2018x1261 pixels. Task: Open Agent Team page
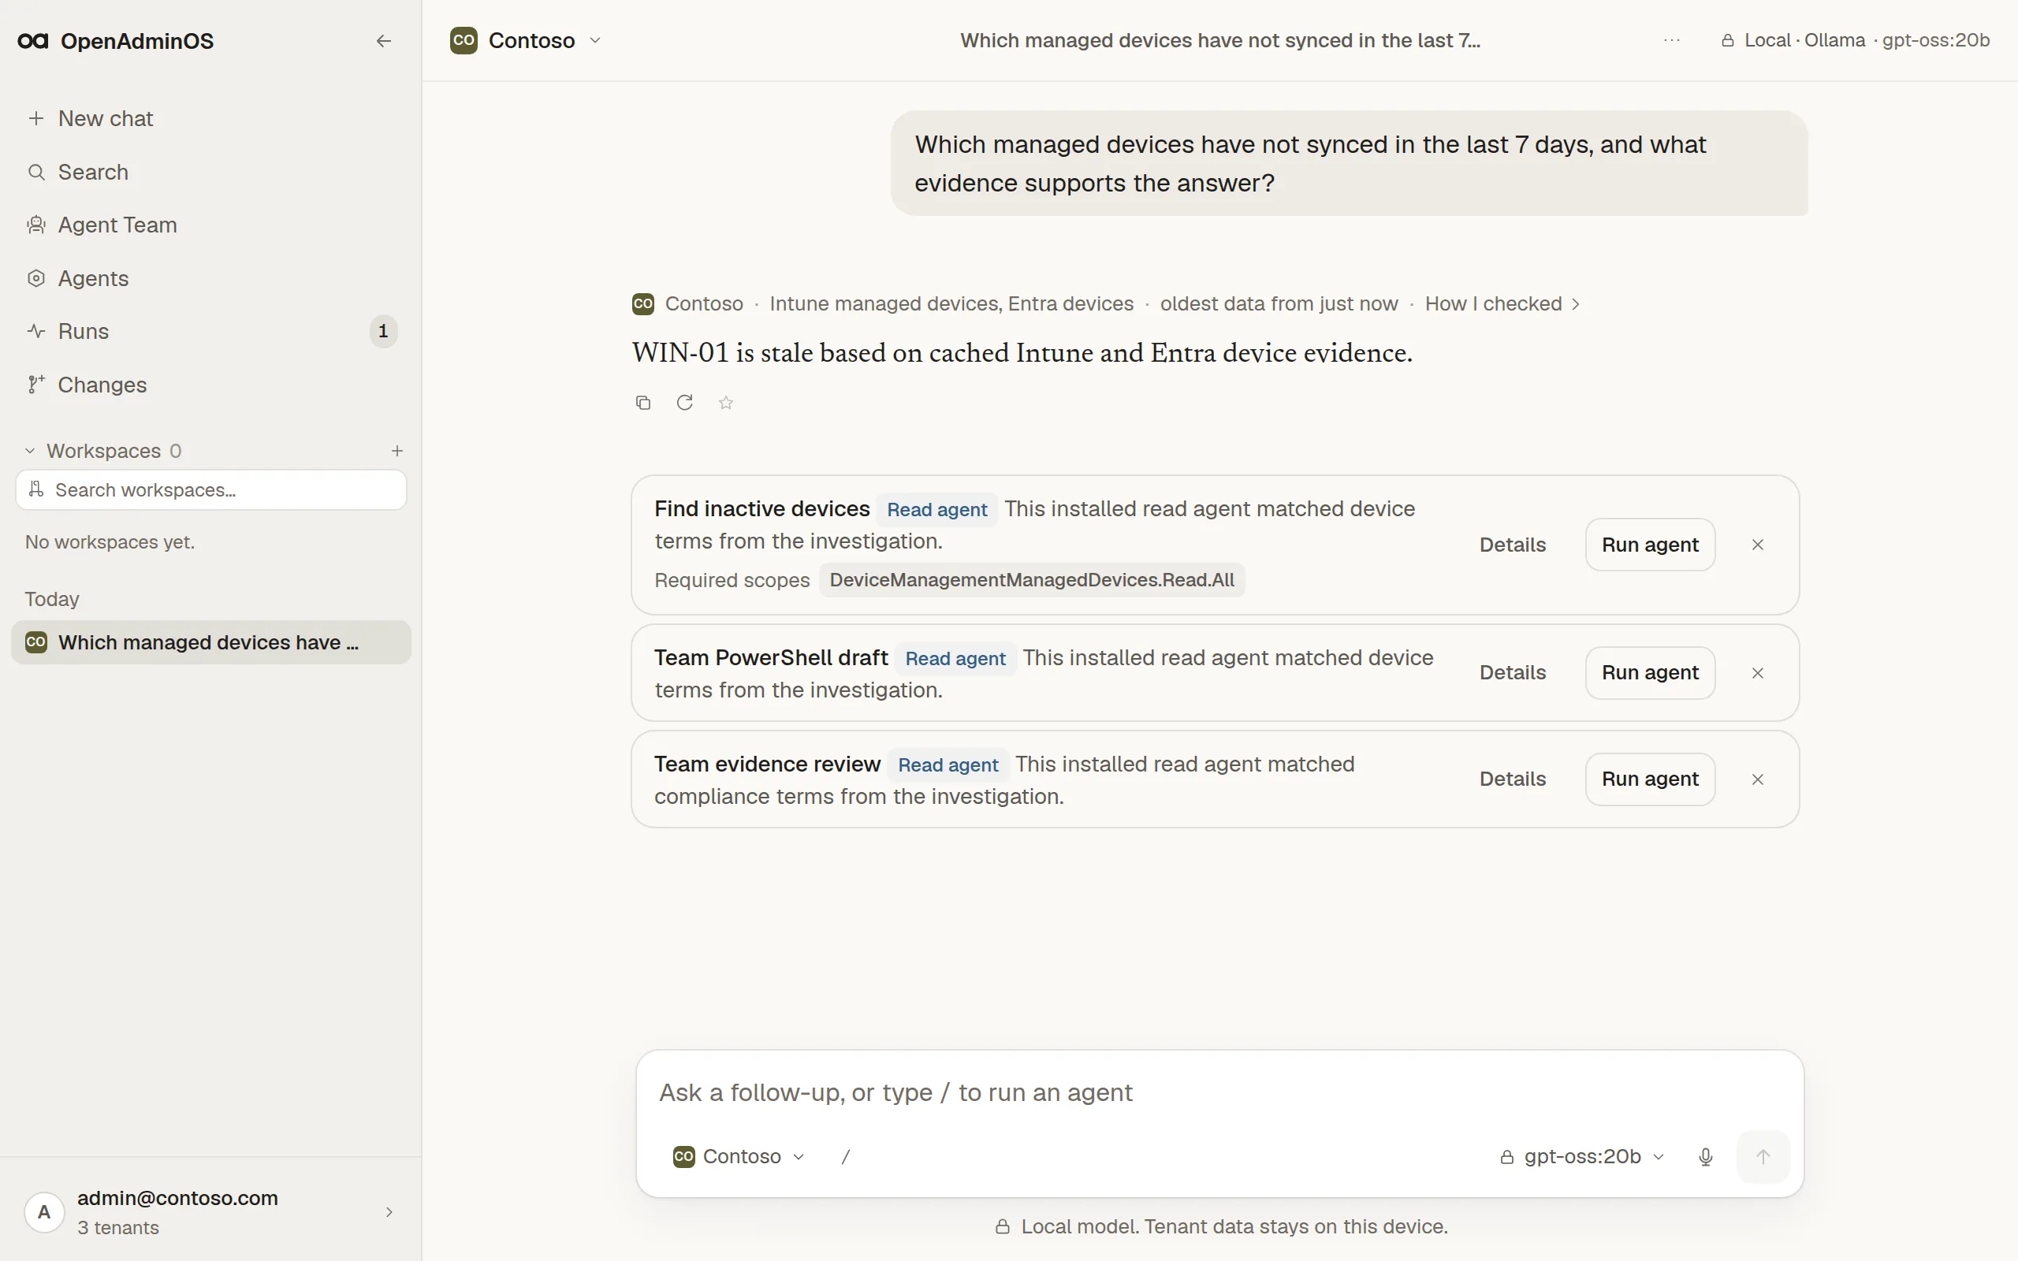pos(211,225)
